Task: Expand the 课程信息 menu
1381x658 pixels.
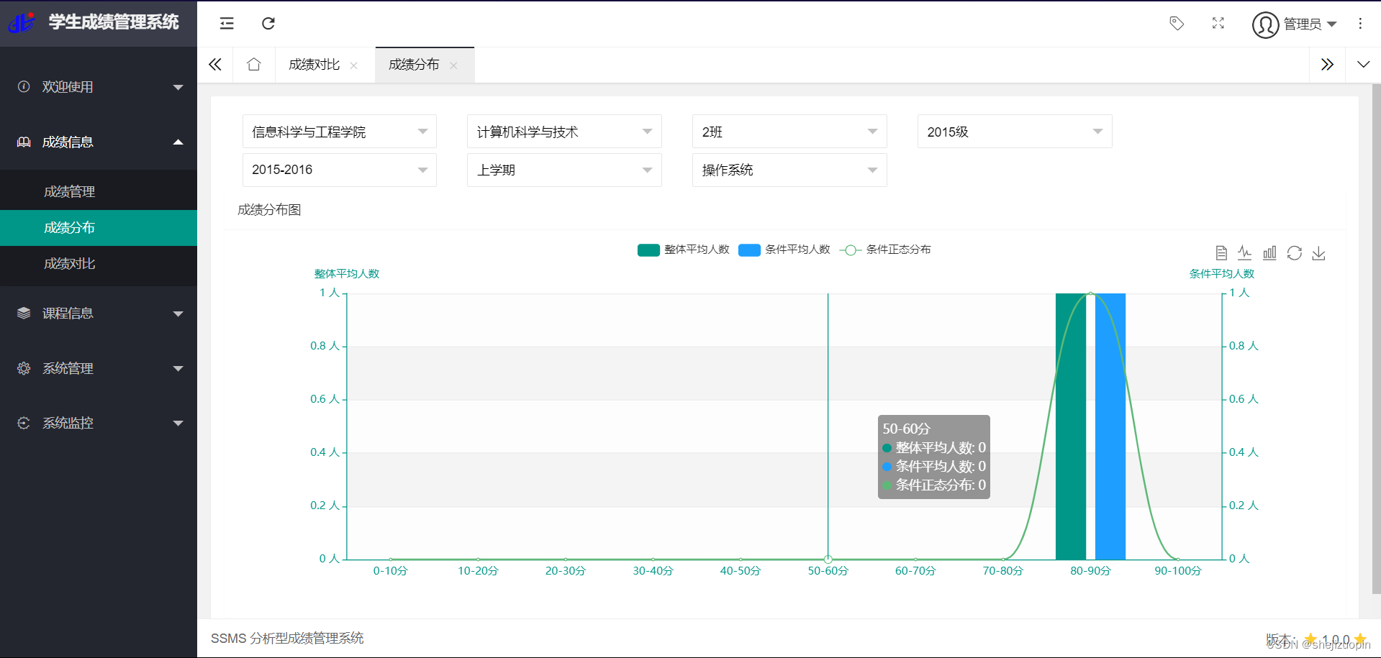Action: click(99, 314)
